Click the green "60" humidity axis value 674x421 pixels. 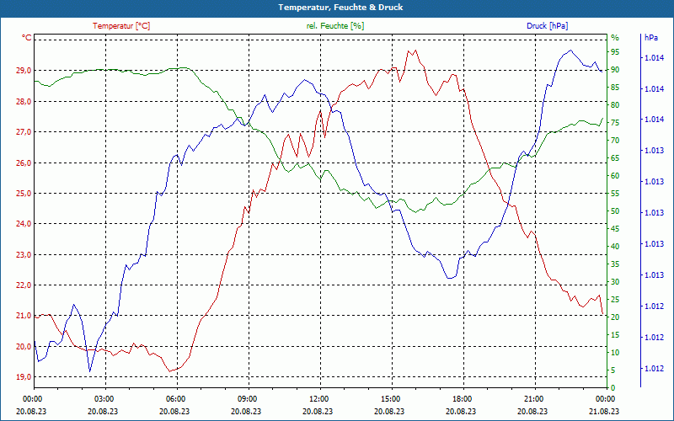coord(615,176)
